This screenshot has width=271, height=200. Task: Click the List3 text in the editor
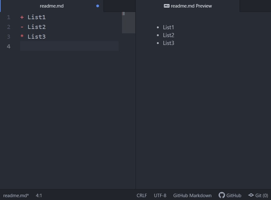pos(37,36)
